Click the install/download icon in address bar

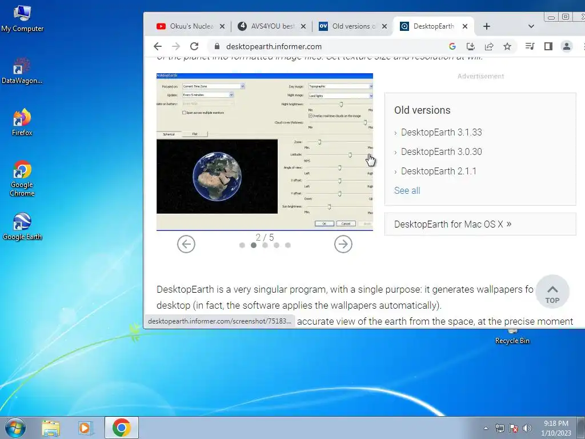click(471, 46)
